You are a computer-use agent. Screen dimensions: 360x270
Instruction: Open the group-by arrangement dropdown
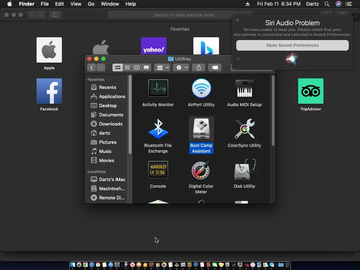coord(162,67)
